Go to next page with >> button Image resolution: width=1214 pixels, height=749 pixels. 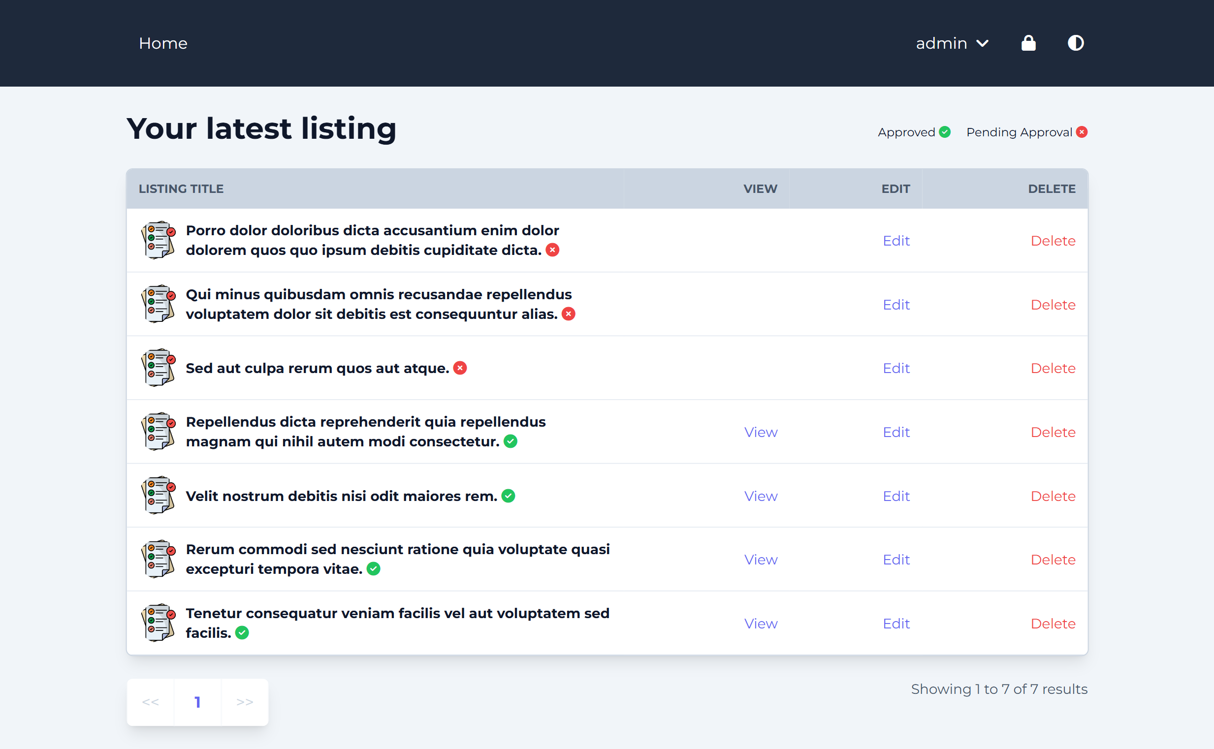pos(244,702)
